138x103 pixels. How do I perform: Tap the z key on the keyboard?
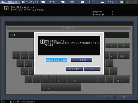coord(29,79)
